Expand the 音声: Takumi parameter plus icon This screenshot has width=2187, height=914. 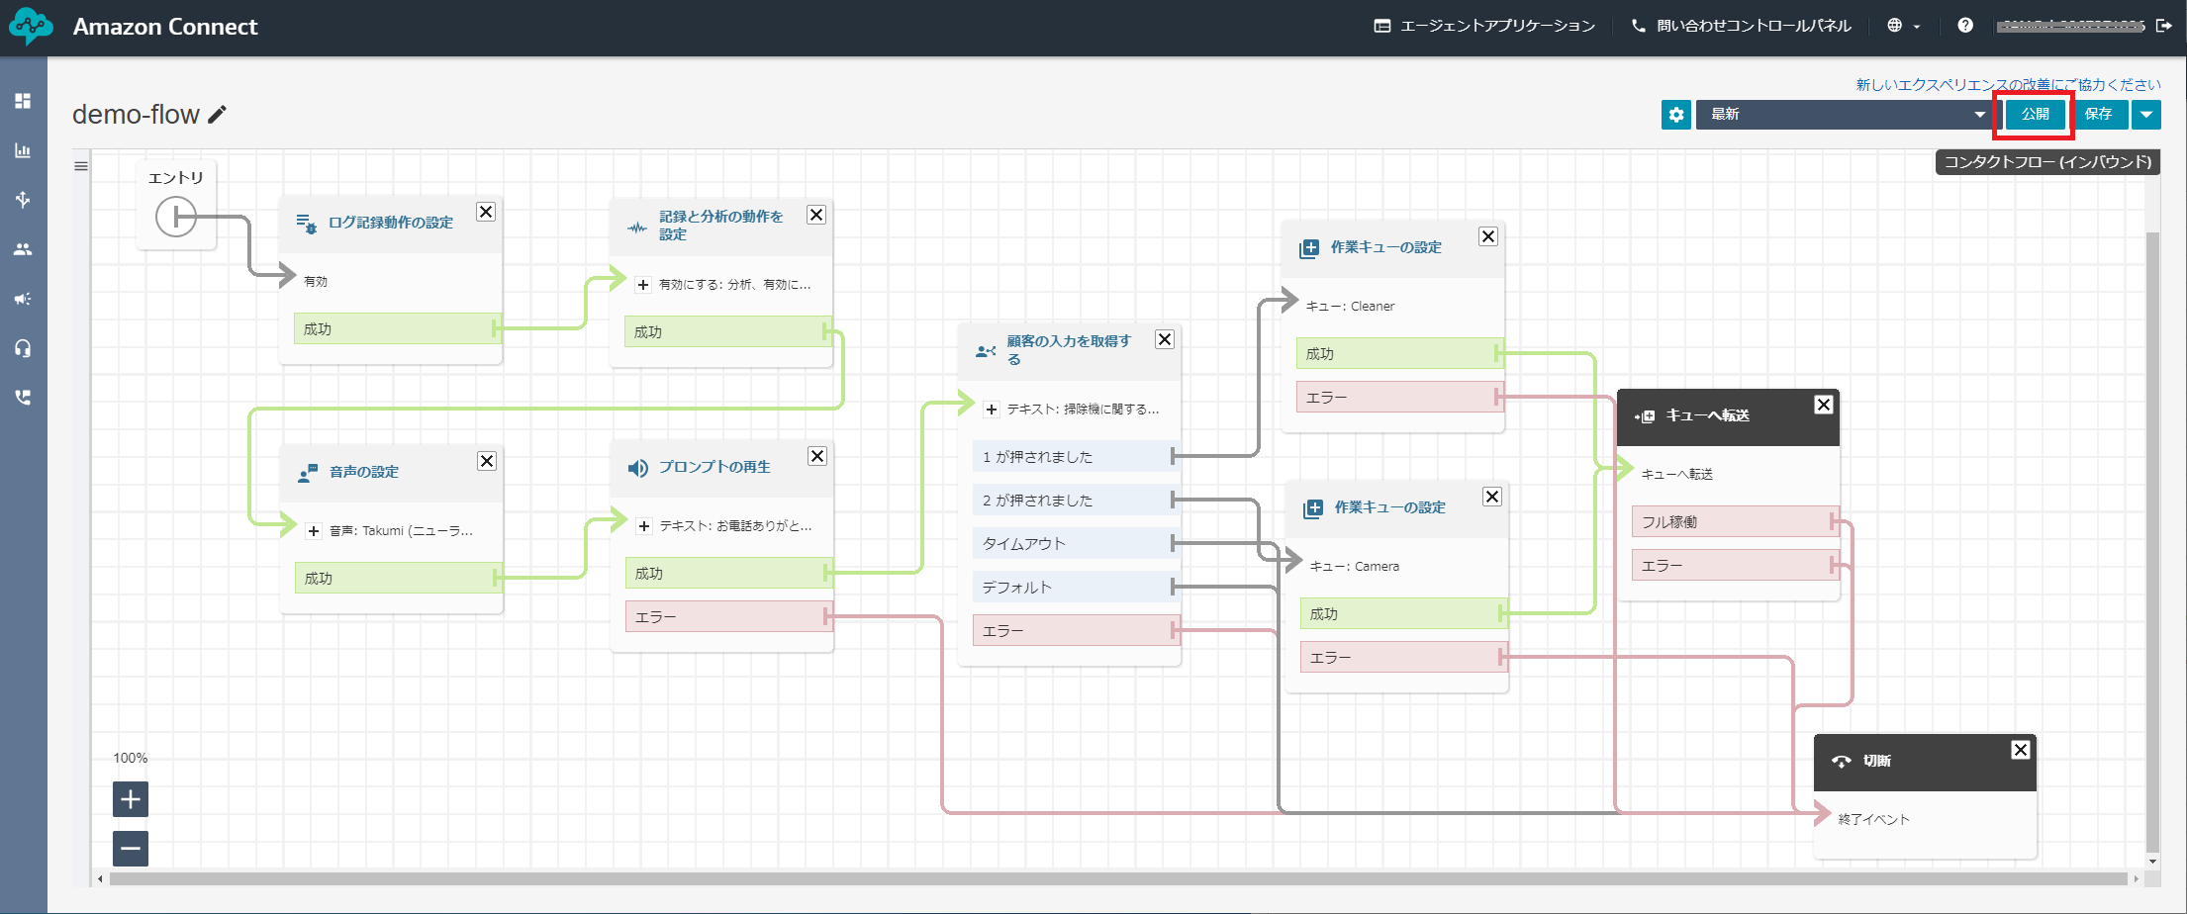point(314,531)
